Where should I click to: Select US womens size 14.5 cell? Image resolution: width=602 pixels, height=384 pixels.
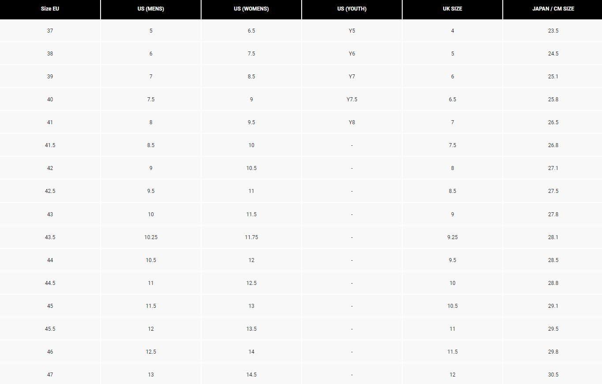tap(251, 375)
